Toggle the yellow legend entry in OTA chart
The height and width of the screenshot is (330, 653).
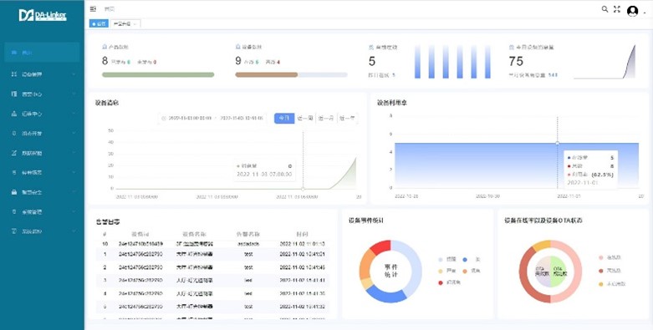pos(612,284)
